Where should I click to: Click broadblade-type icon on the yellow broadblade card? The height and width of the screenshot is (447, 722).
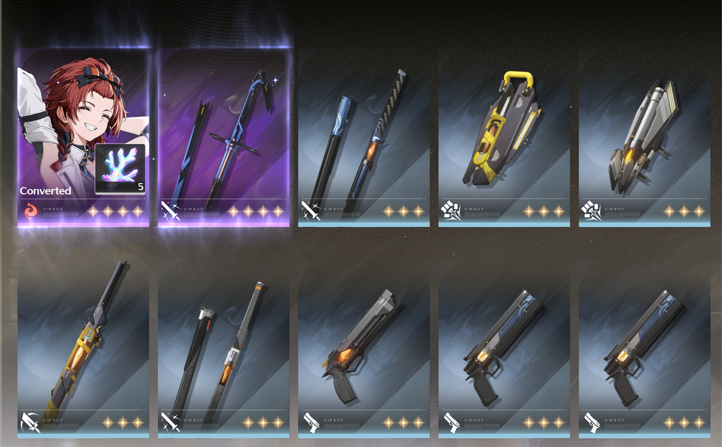pyautogui.click(x=30, y=423)
